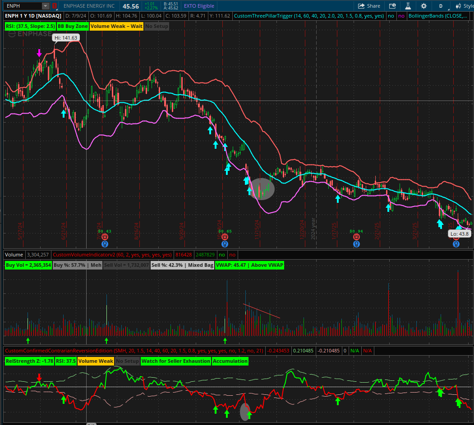The width and height of the screenshot is (474, 425).
Task: Click the Share arrow icon
Action: click(361, 6)
